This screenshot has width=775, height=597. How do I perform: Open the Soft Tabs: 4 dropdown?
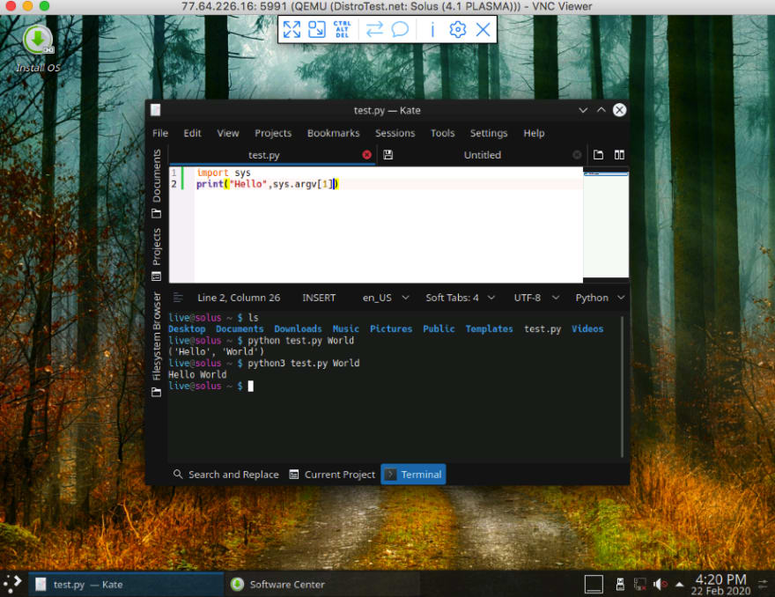[460, 298]
